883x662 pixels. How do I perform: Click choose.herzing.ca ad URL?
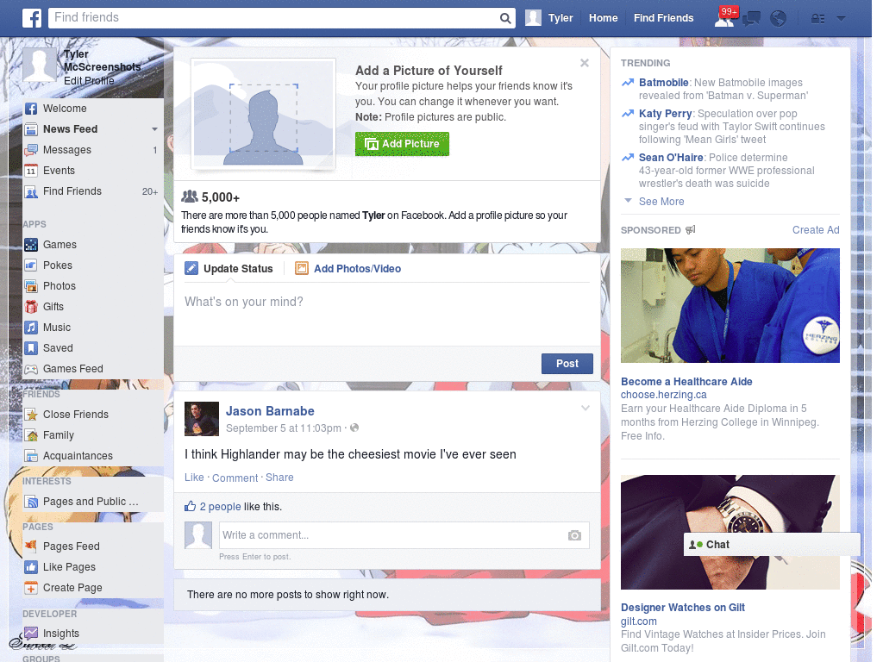point(663,395)
